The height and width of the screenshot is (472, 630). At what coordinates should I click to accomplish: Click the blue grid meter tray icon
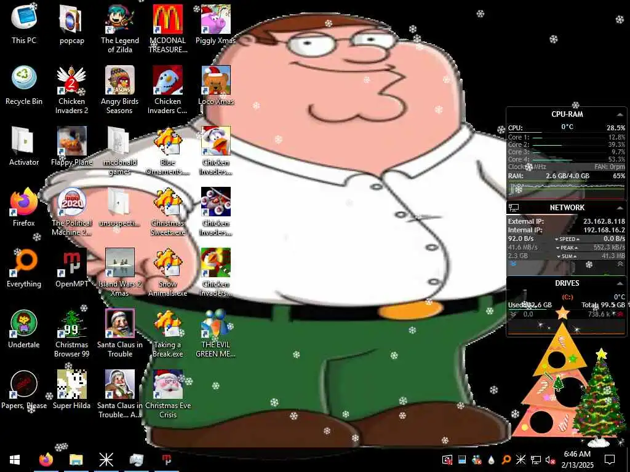461,460
